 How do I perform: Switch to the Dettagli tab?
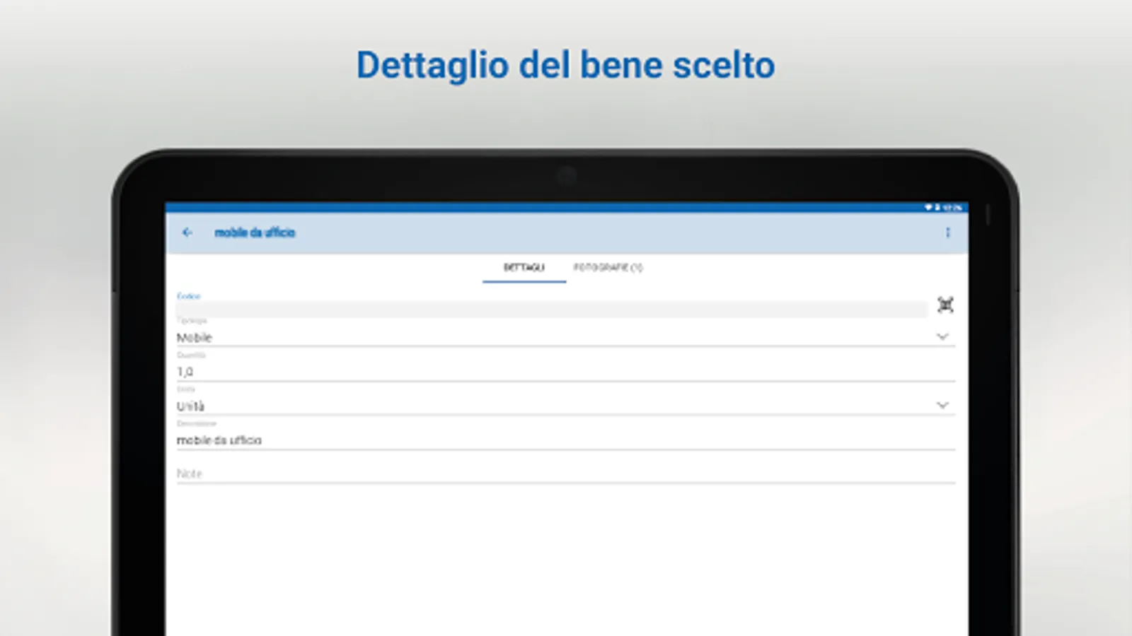524,268
